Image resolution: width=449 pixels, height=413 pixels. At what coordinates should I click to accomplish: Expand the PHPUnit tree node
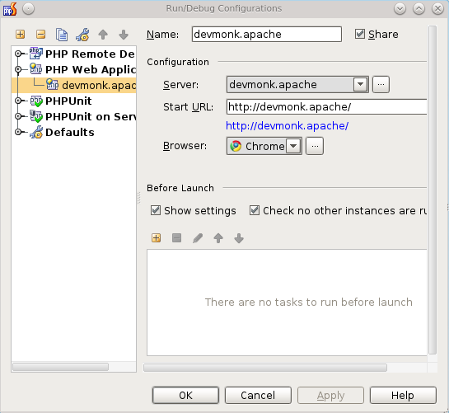click(18, 101)
